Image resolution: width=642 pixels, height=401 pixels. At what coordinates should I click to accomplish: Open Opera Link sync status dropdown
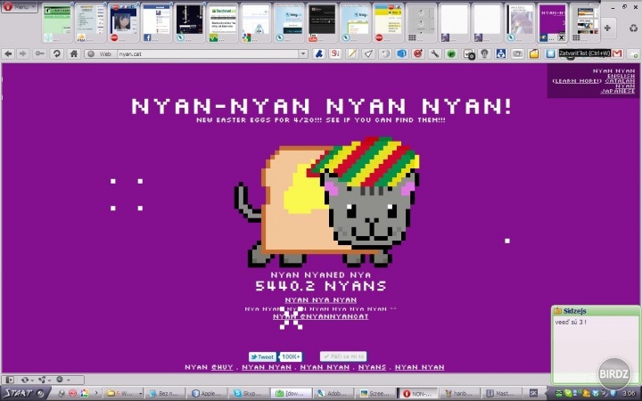point(27,380)
